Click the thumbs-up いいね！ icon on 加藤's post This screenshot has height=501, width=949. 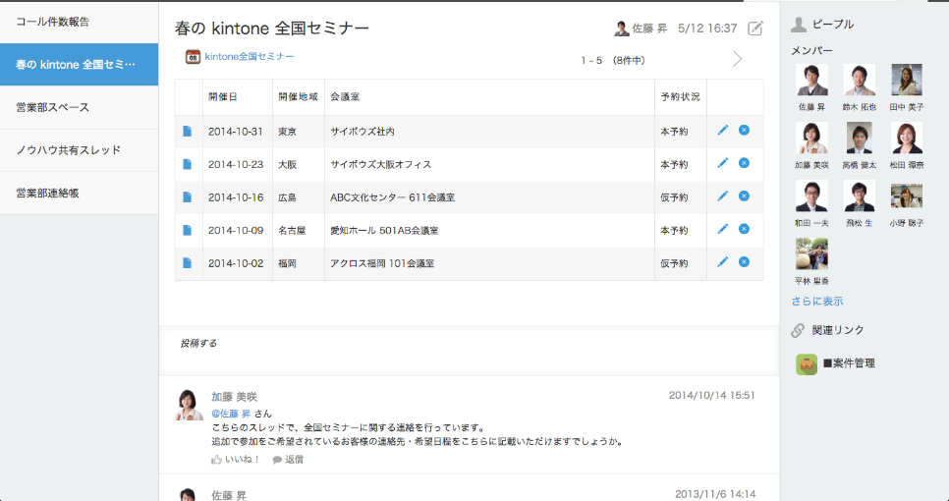pyautogui.click(x=217, y=460)
